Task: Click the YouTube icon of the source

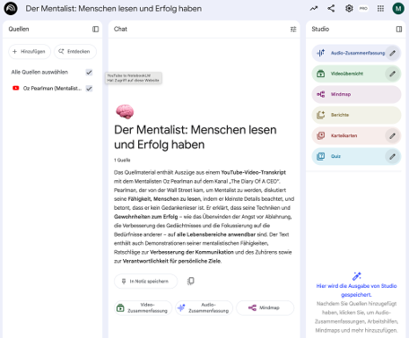Action: pos(16,88)
